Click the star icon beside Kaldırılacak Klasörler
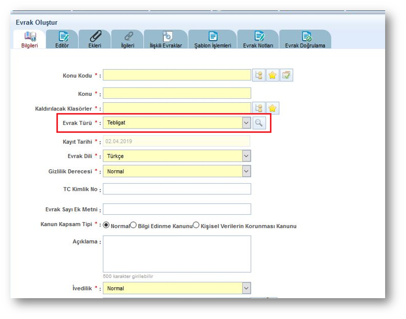The height and width of the screenshot is (319, 406). [272, 108]
